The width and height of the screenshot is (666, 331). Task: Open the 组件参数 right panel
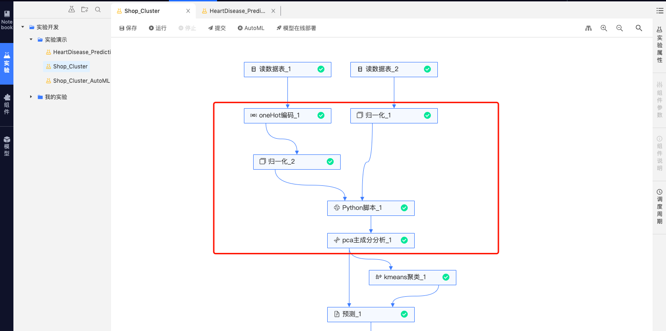click(x=660, y=99)
